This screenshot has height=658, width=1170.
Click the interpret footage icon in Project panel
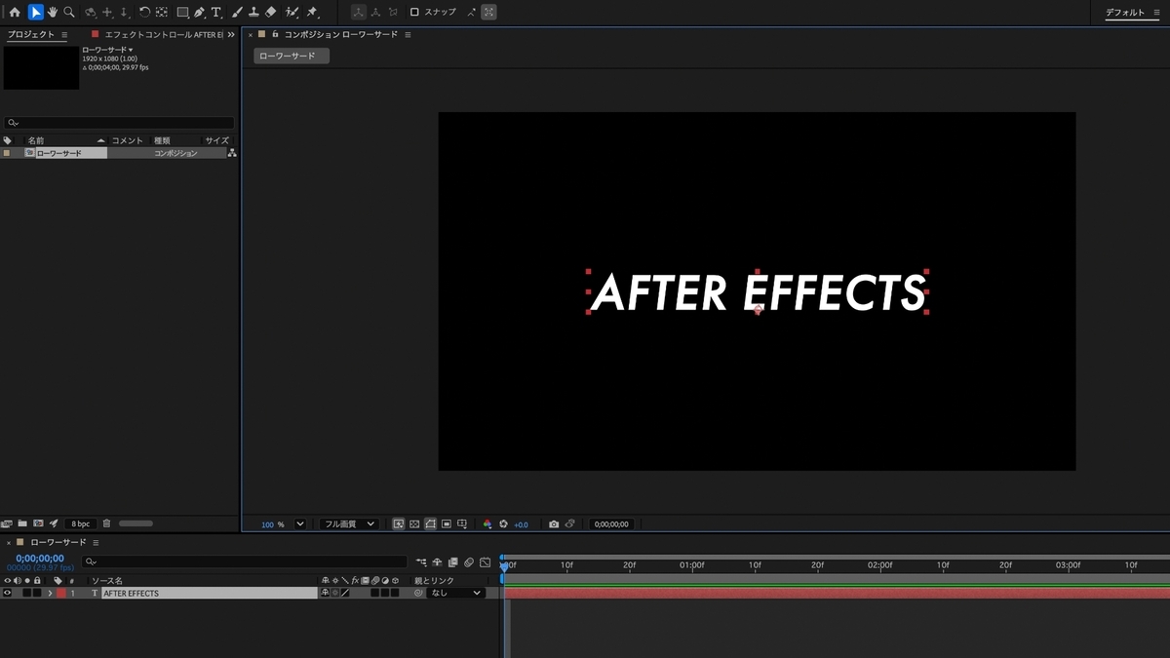pyautogui.click(x=7, y=523)
